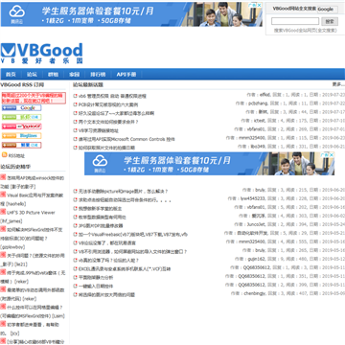Image resolution: width=345 pixels, height=345 pixels.
Task: Click the VBGood site logo
Action: (x=41, y=54)
